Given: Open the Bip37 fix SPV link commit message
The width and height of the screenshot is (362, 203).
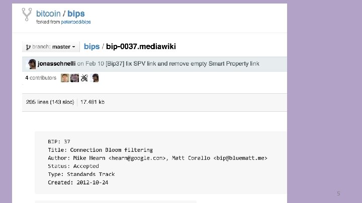Looking at the screenshot, I should click(183, 64).
